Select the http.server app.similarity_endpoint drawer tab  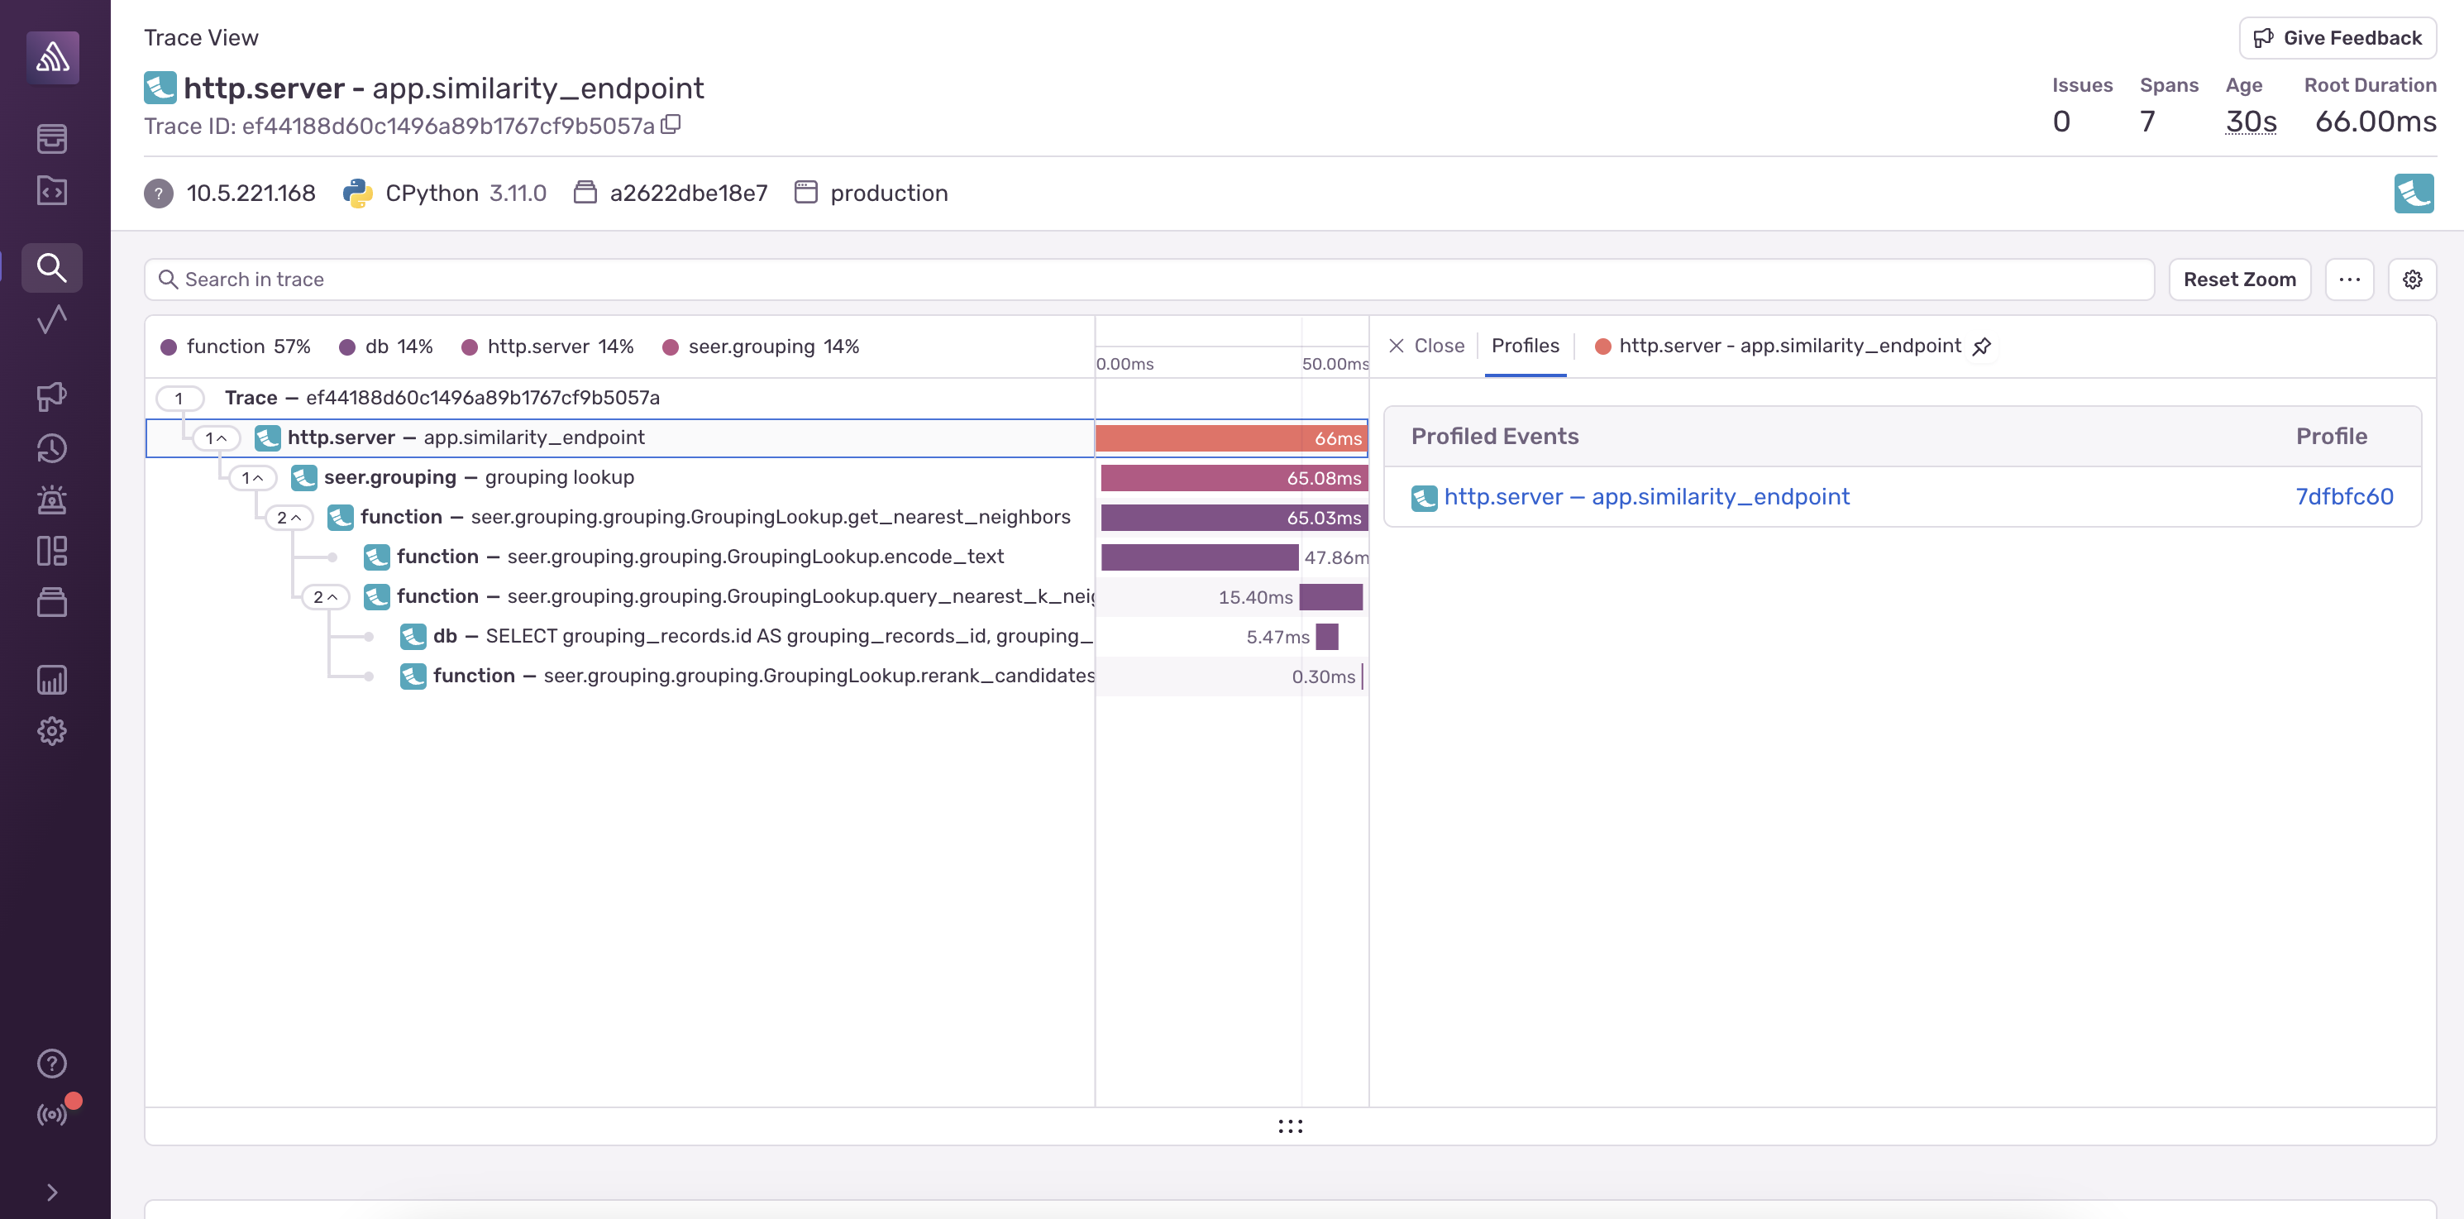tap(1788, 347)
